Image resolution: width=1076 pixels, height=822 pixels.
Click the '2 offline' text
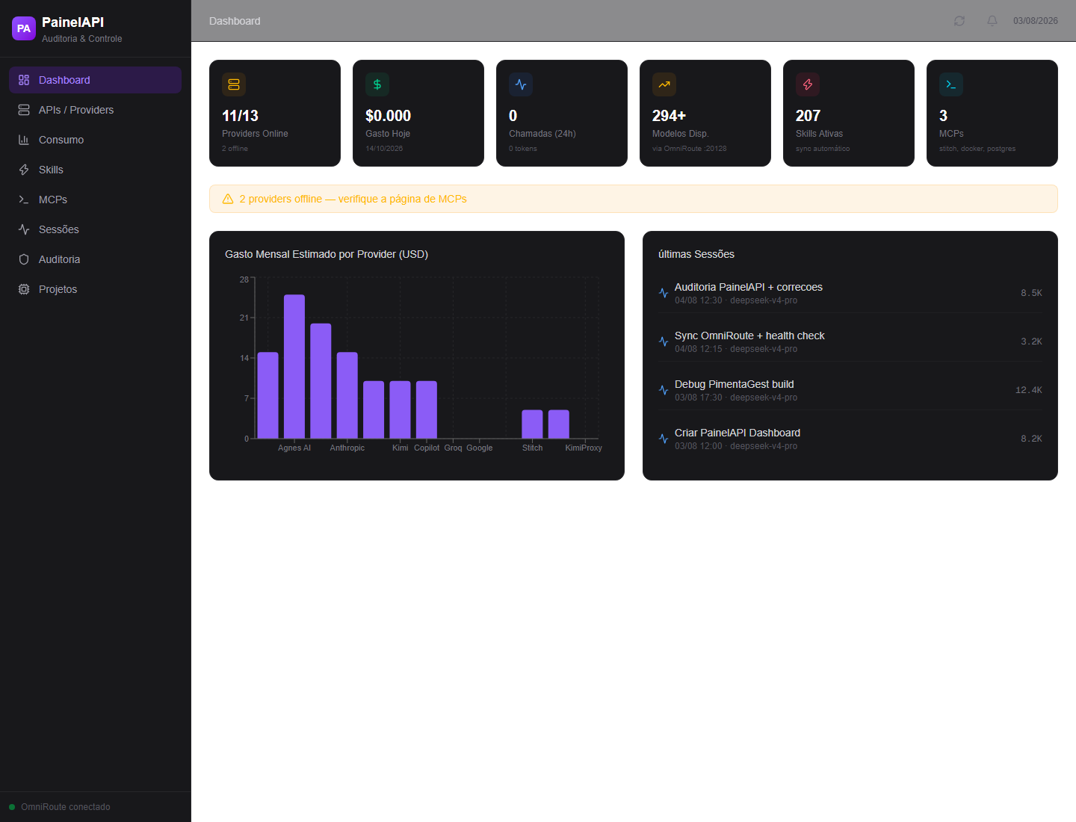point(235,149)
